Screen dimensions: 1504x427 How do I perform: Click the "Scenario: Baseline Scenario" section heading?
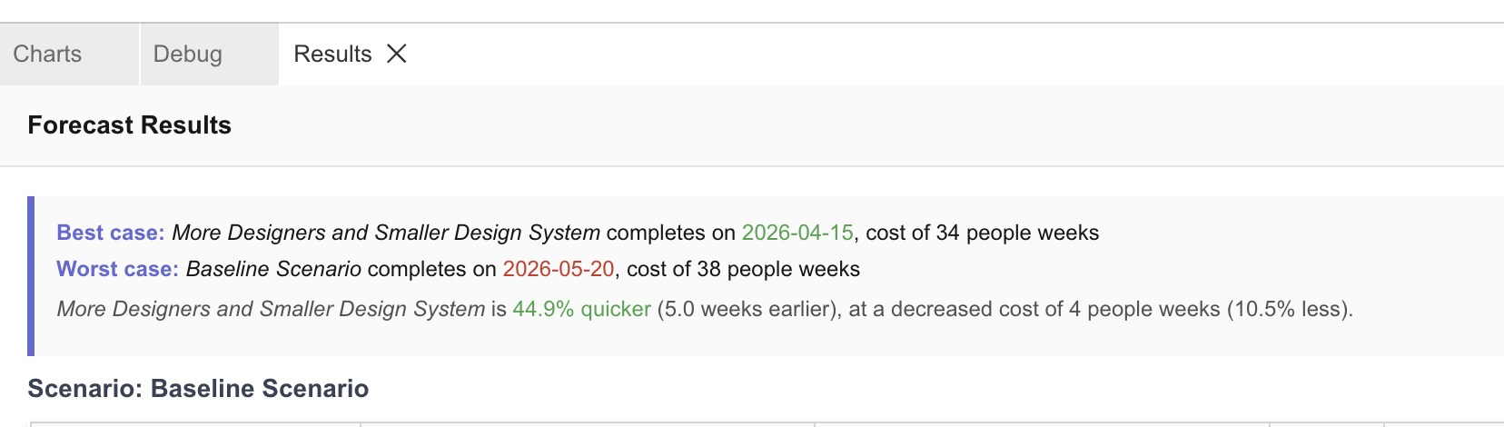click(x=198, y=389)
